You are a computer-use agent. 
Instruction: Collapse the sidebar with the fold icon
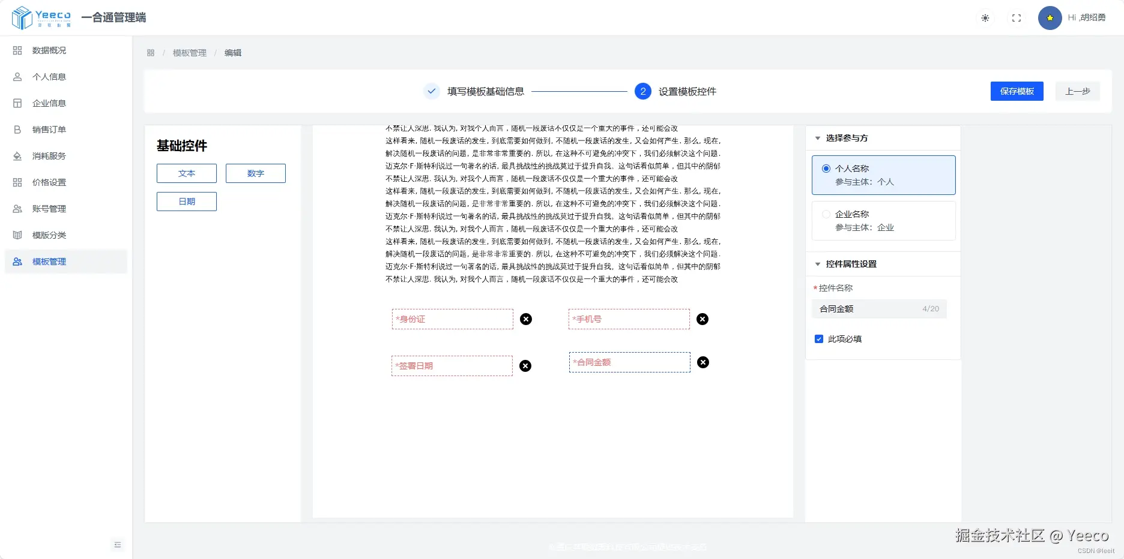coord(118,545)
